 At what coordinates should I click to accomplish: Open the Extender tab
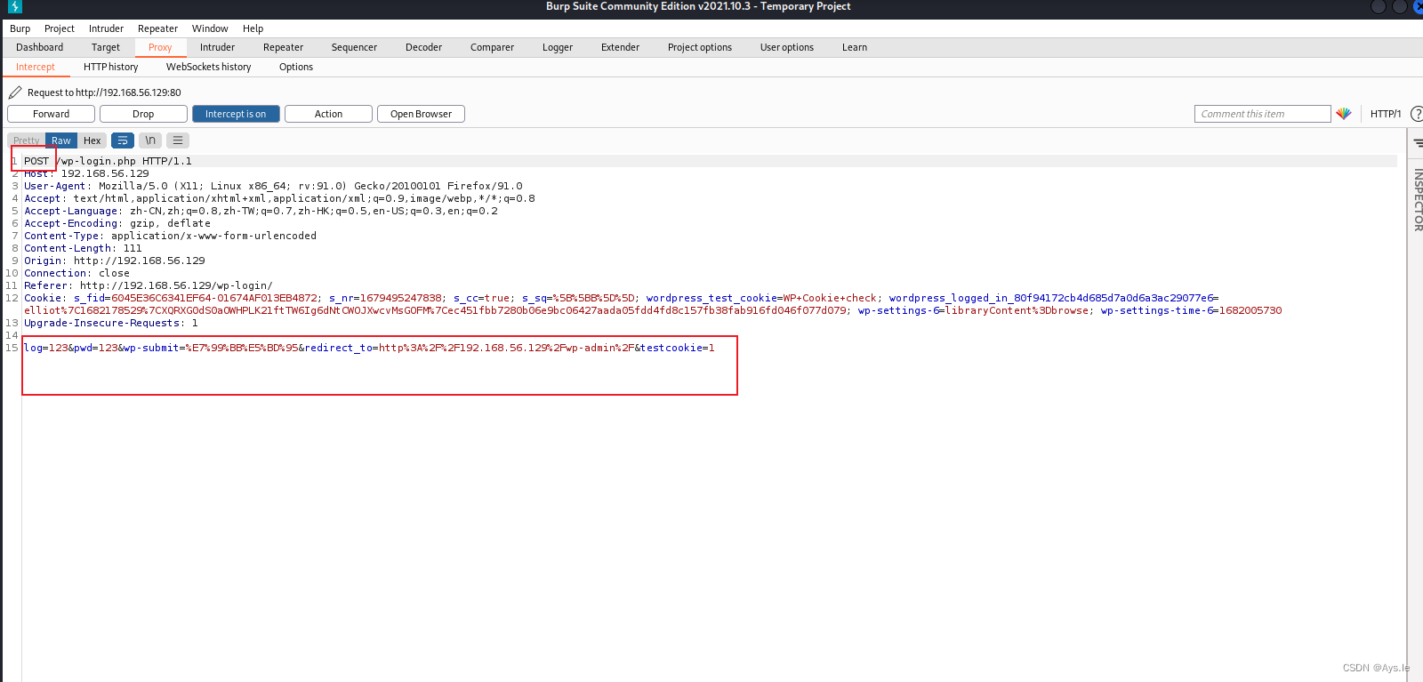tap(620, 47)
